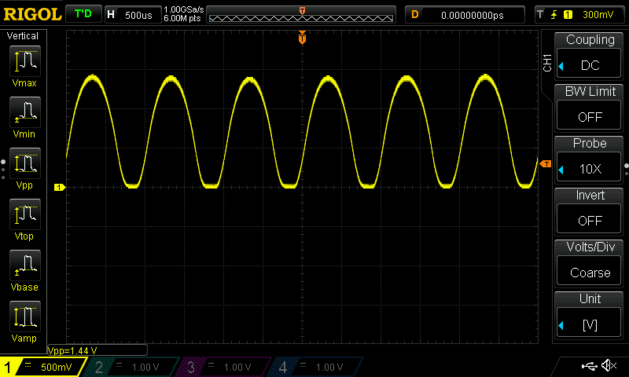This screenshot has height=377, width=629.
Task: Switch to channel 2 tab
Action: 129,367
